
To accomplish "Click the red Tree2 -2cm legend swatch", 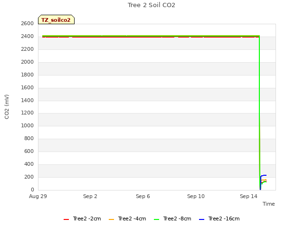I will tap(66, 219).
